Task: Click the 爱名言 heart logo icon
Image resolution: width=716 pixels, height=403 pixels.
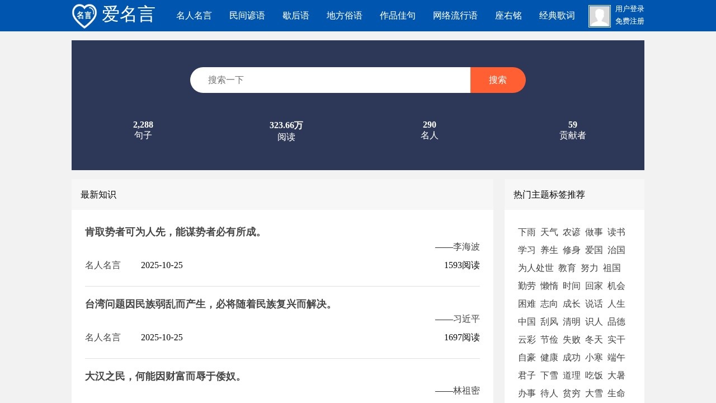Action: click(x=83, y=15)
